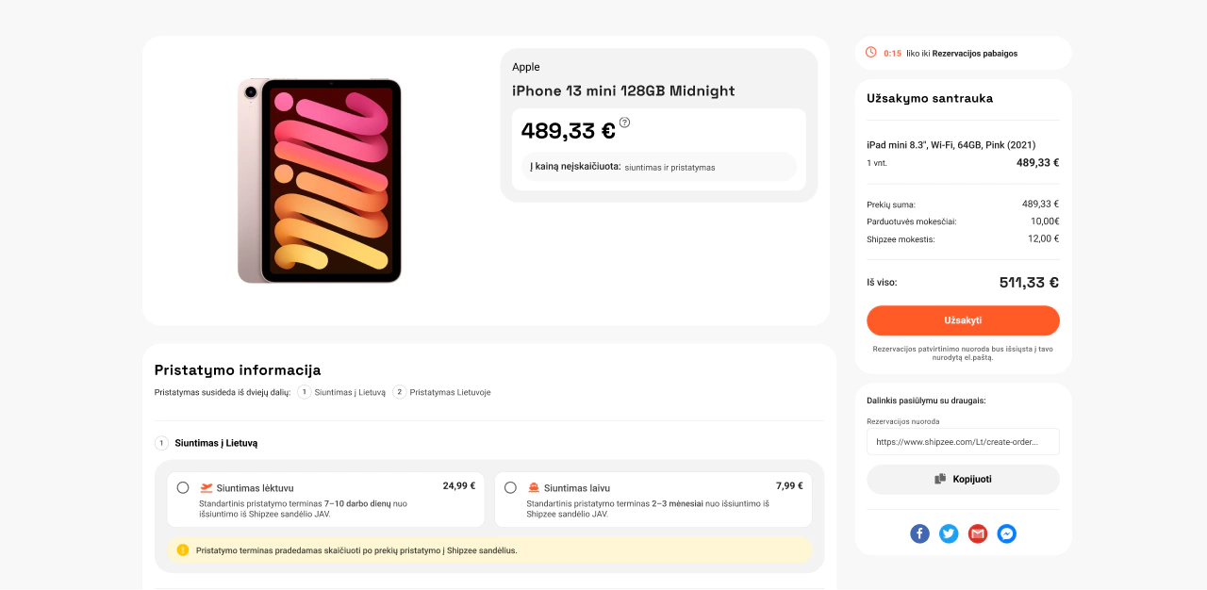Screen dimensions: 1207x590
Task: Click the iPad mini order summary item
Action: [963, 154]
